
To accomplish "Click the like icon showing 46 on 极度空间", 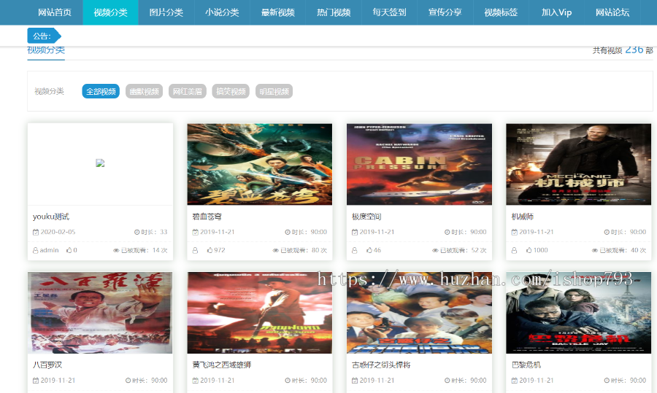I will pos(369,250).
